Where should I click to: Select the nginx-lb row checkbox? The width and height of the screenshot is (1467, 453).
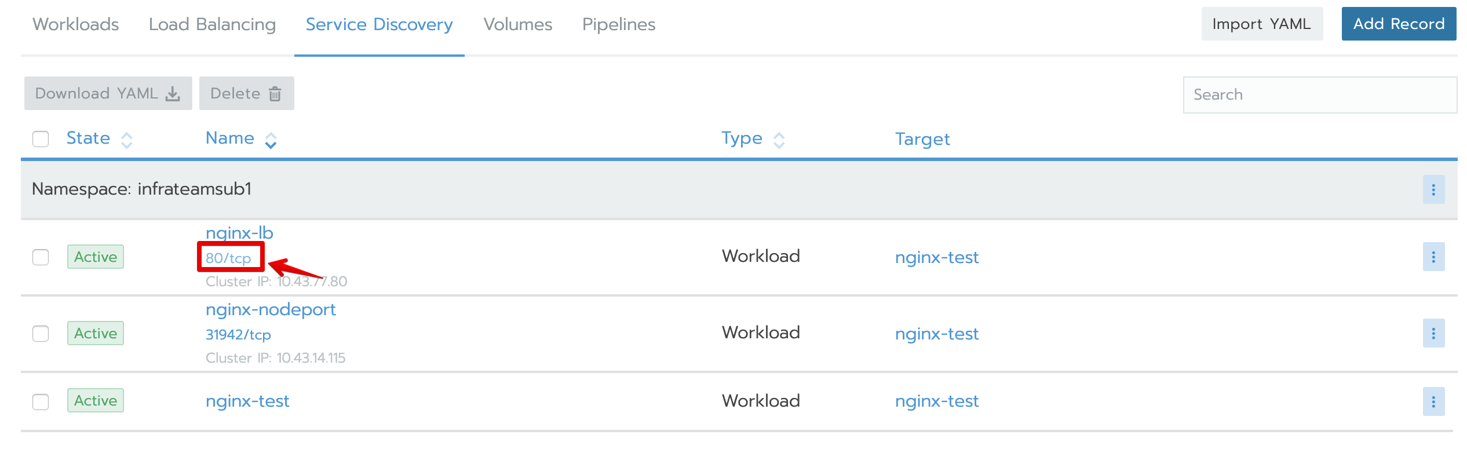(x=41, y=257)
